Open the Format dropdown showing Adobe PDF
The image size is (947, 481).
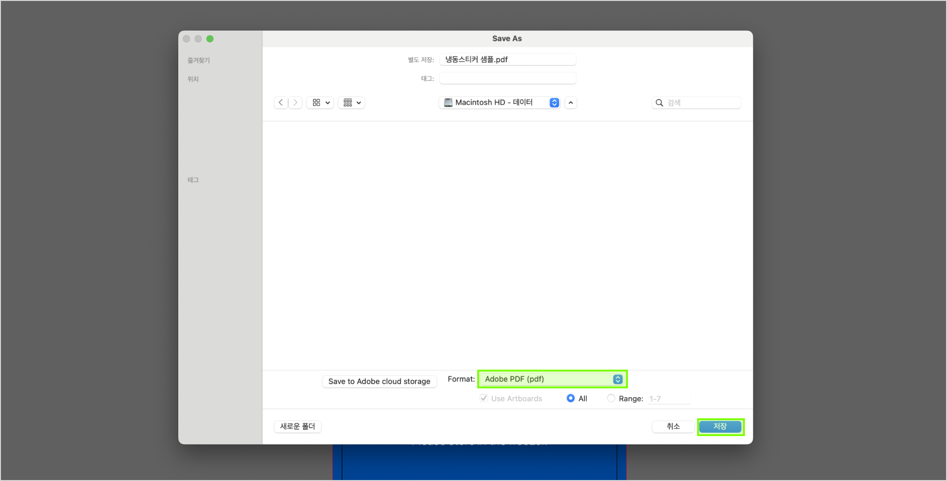tap(552, 379)
